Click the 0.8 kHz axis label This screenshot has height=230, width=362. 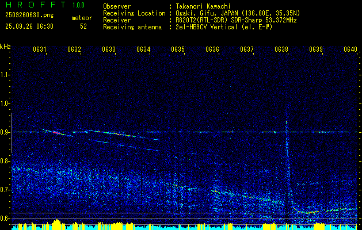coord(5,161)
